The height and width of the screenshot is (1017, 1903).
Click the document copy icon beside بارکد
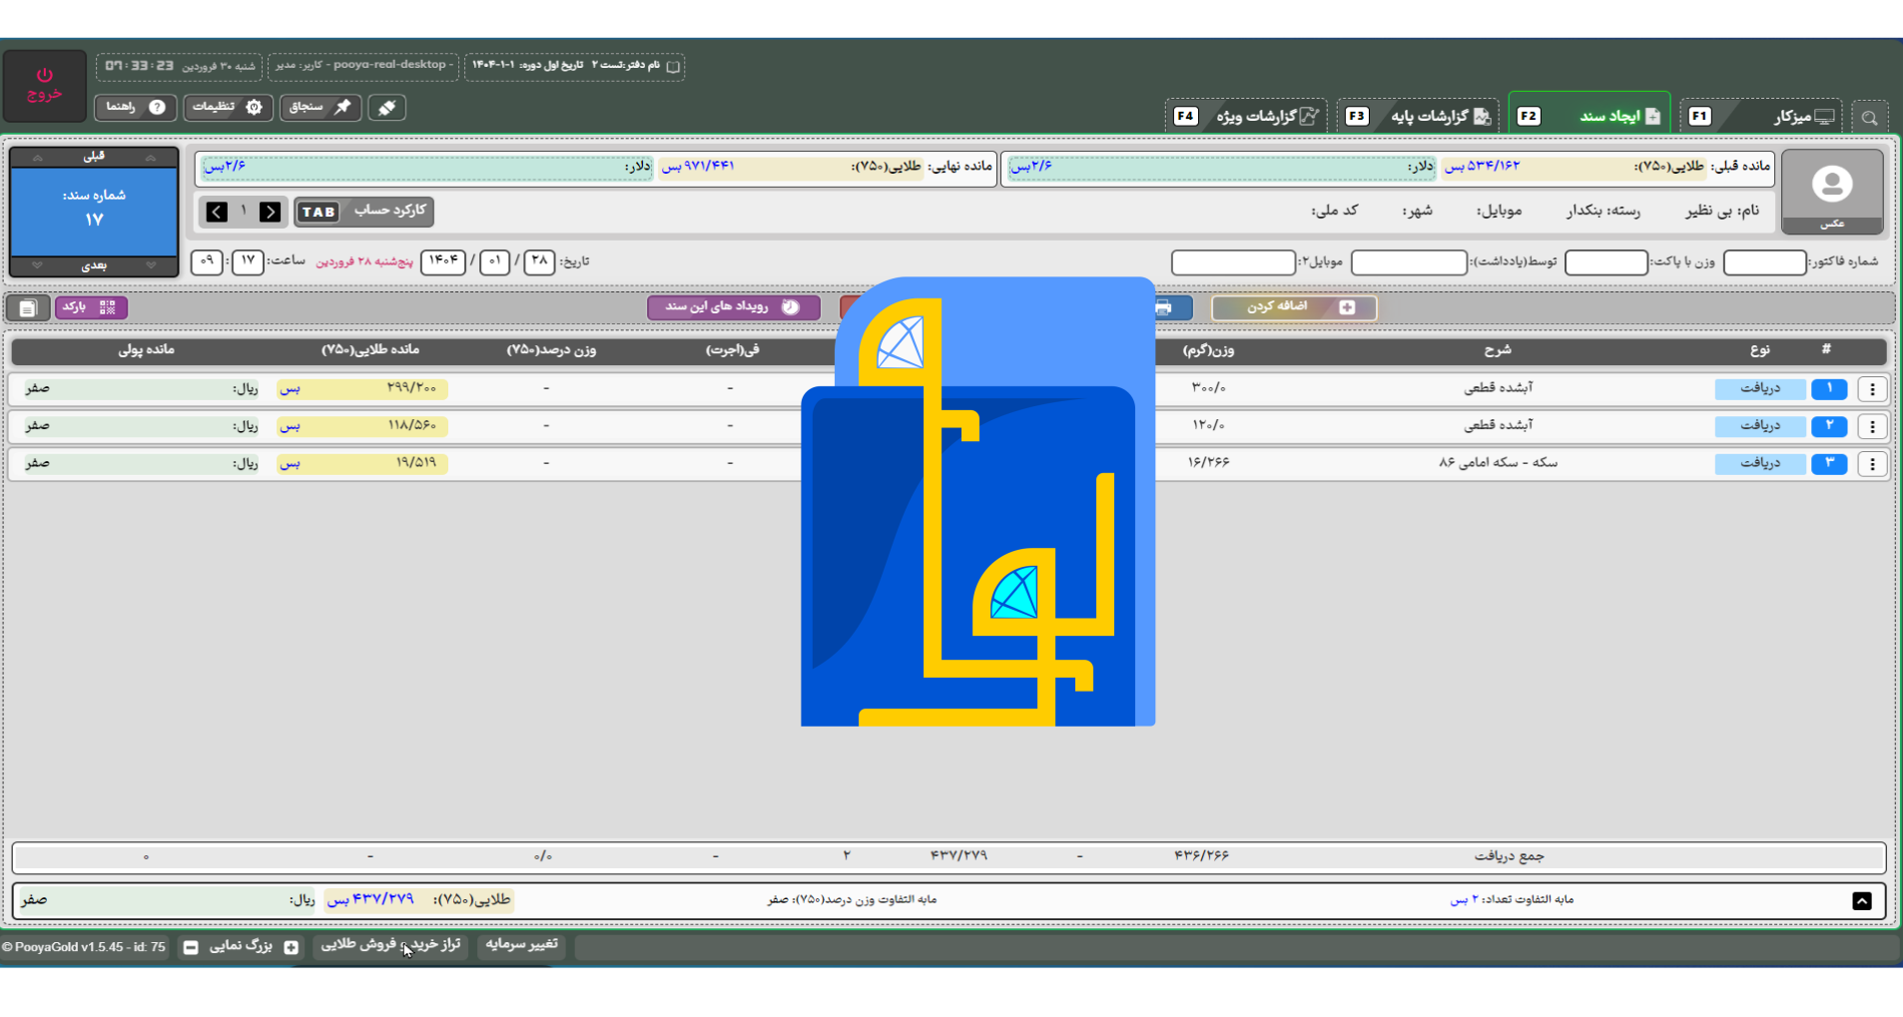28,308
